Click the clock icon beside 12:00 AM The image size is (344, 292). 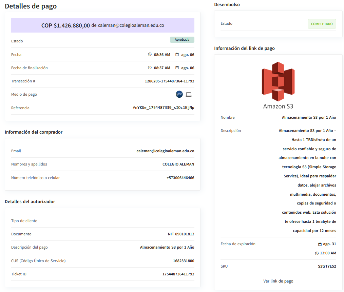(317, 253)
